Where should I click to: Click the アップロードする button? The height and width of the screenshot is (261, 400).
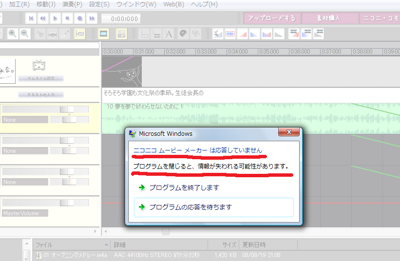(x=272, y=18)
